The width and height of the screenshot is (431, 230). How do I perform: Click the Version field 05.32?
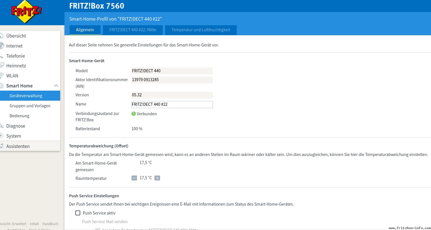(172, 95)
